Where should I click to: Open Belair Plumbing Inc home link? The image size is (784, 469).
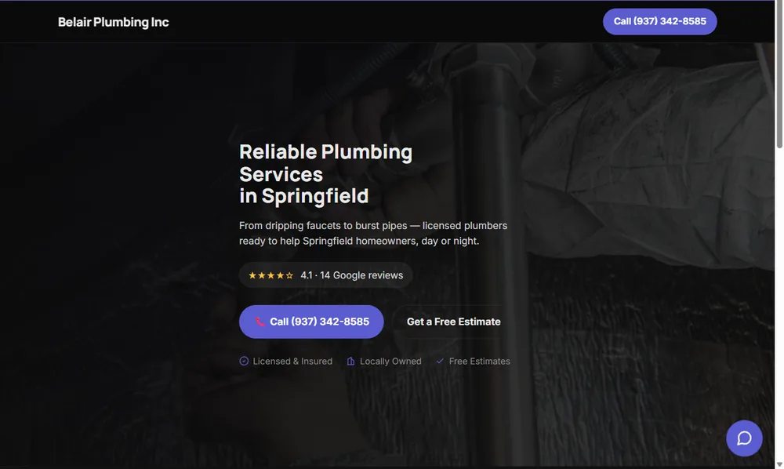[x=114, y=22]
